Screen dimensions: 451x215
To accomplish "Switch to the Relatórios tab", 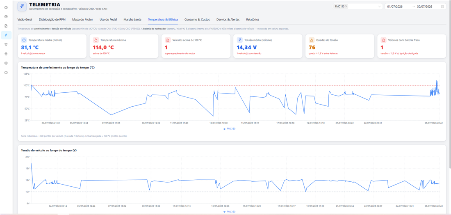I will coord(253,20).
